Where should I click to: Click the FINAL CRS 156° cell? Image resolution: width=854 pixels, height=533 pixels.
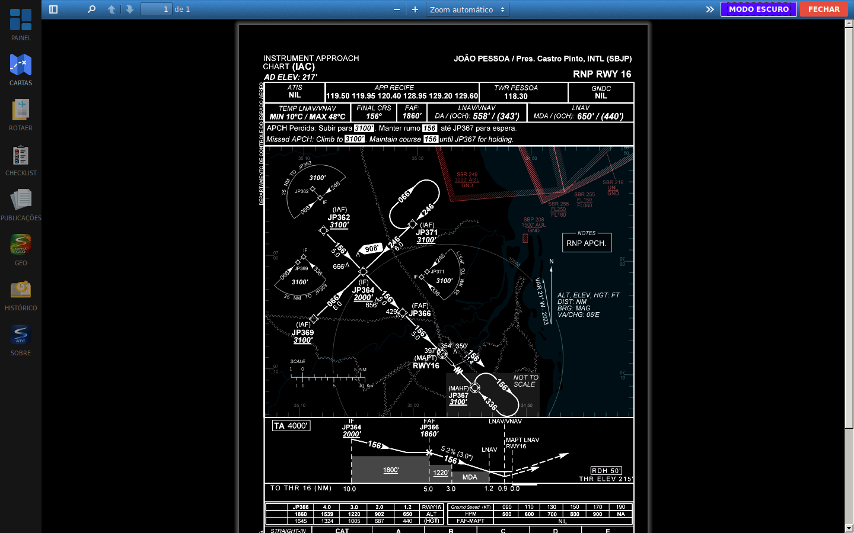tap(374, 113)
